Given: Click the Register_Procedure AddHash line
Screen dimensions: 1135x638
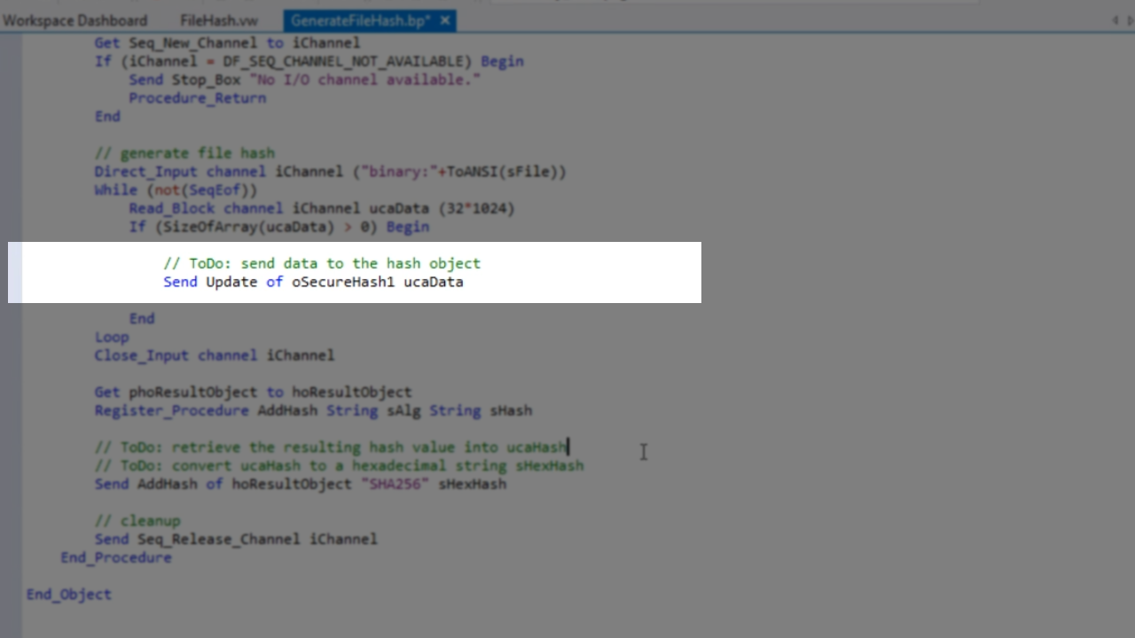Looking at the screenshot, I should 313,410.
